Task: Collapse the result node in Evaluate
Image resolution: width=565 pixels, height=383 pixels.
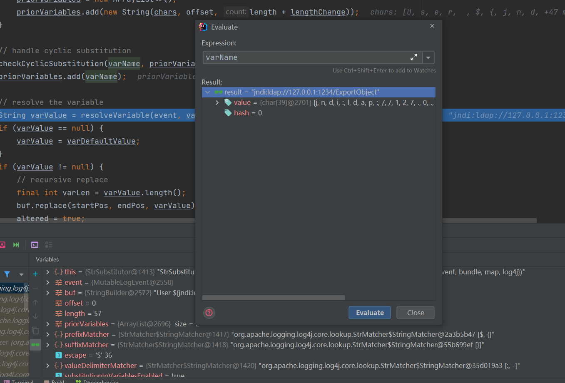Action: tap(208, 92)
